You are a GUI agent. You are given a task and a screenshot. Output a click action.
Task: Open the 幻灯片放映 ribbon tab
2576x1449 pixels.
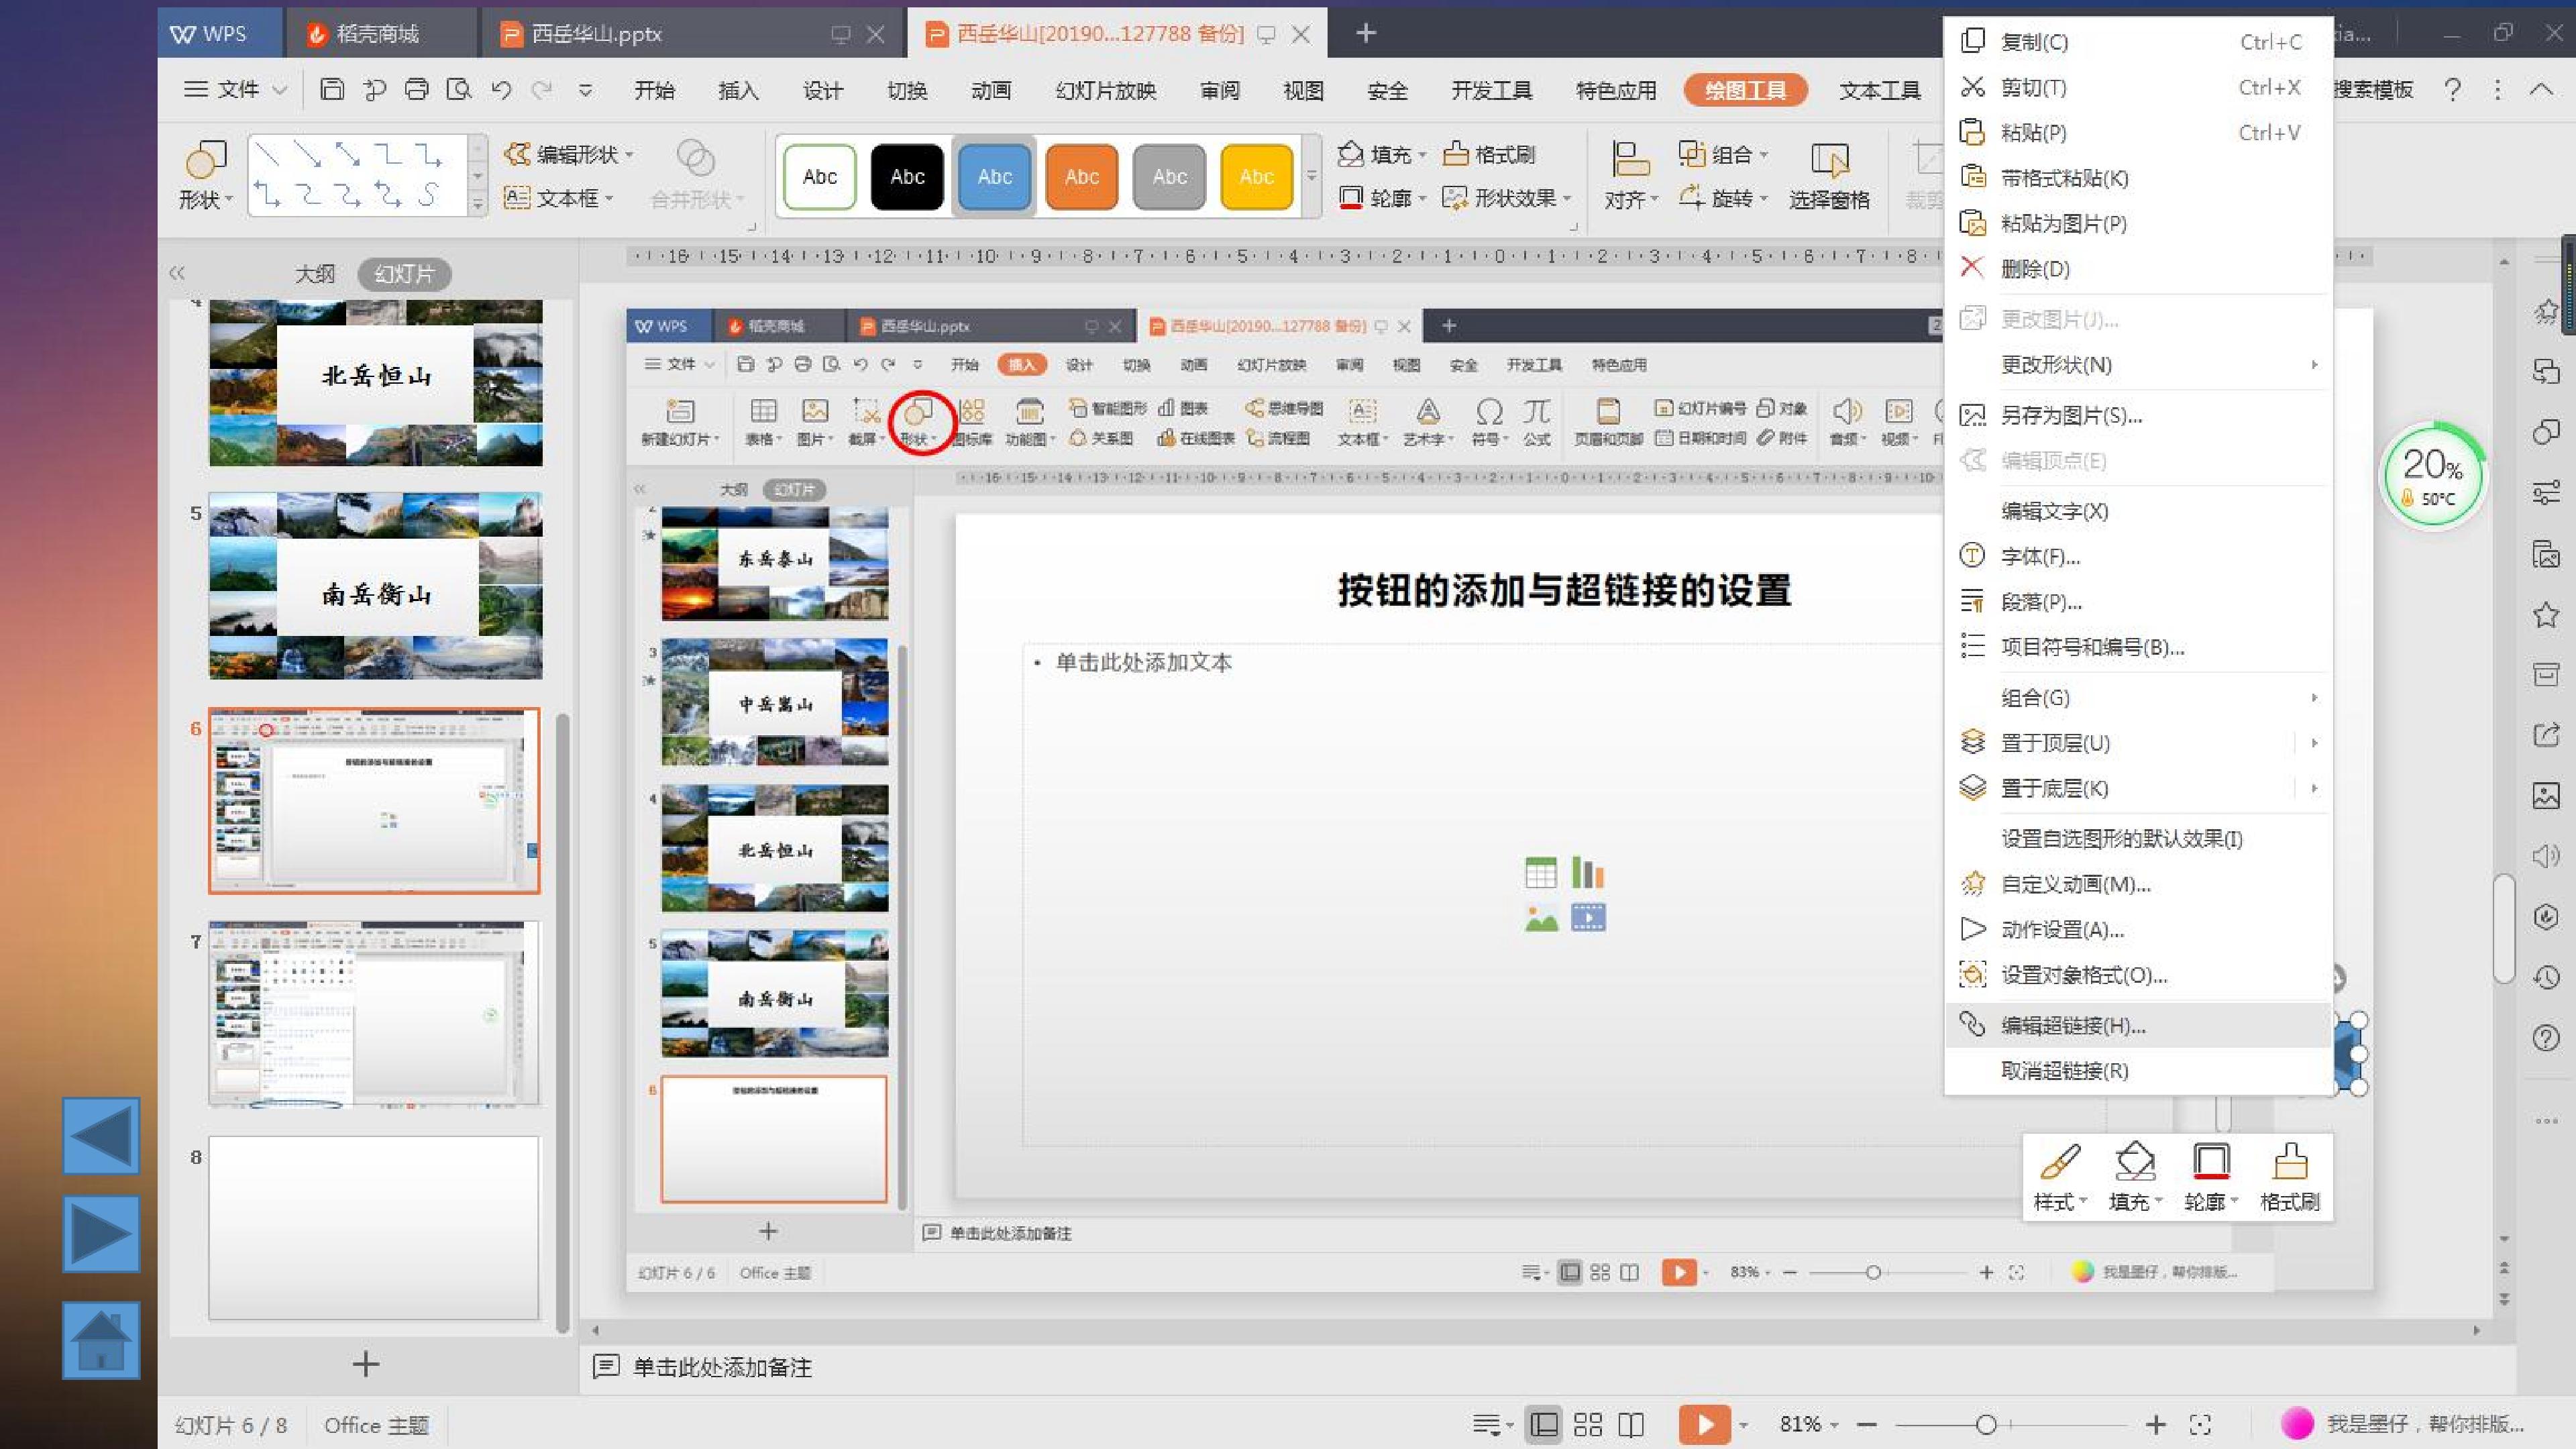1105,90
